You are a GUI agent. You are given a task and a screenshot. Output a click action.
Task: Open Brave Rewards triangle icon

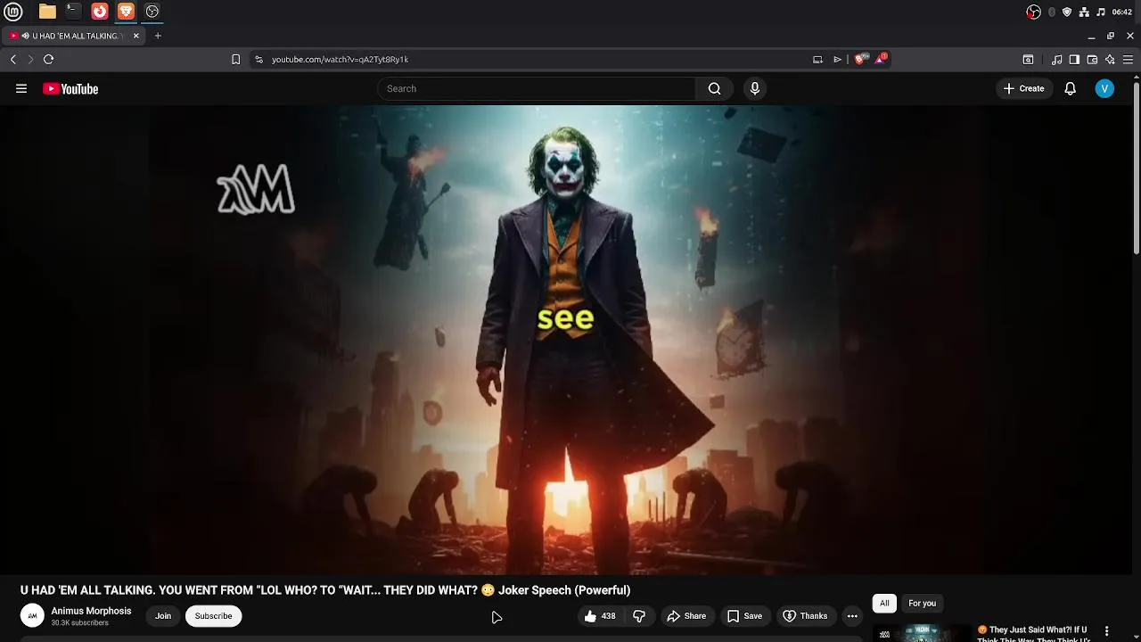point(880,59)
